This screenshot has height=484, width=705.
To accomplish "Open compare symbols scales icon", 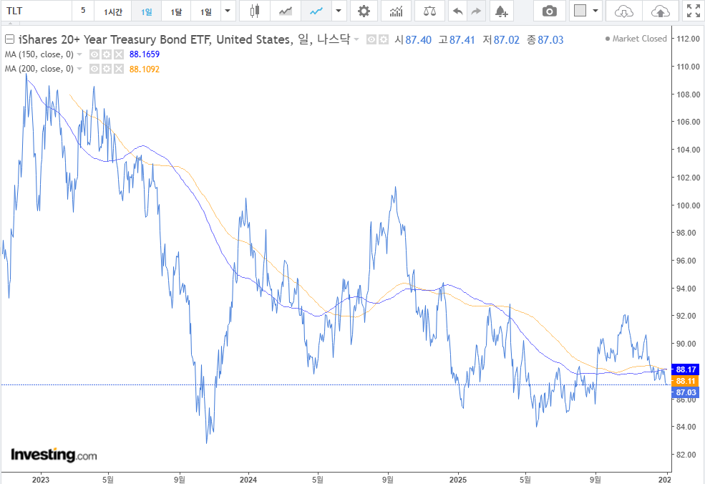I will (x=429, y=11).
